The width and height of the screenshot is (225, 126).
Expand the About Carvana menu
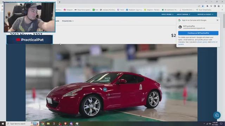pyautogui.click(x=184, y=14)
